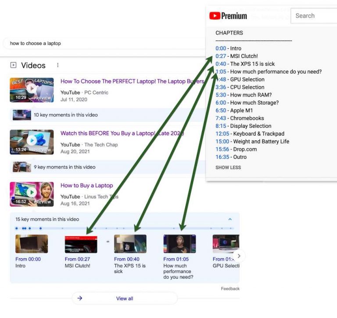Image resolution: width=337 pixels, height=318 pixels.
Task: Open 'Watch this BEFORE You Buy a Laptop' title
Action: [122, 134]
